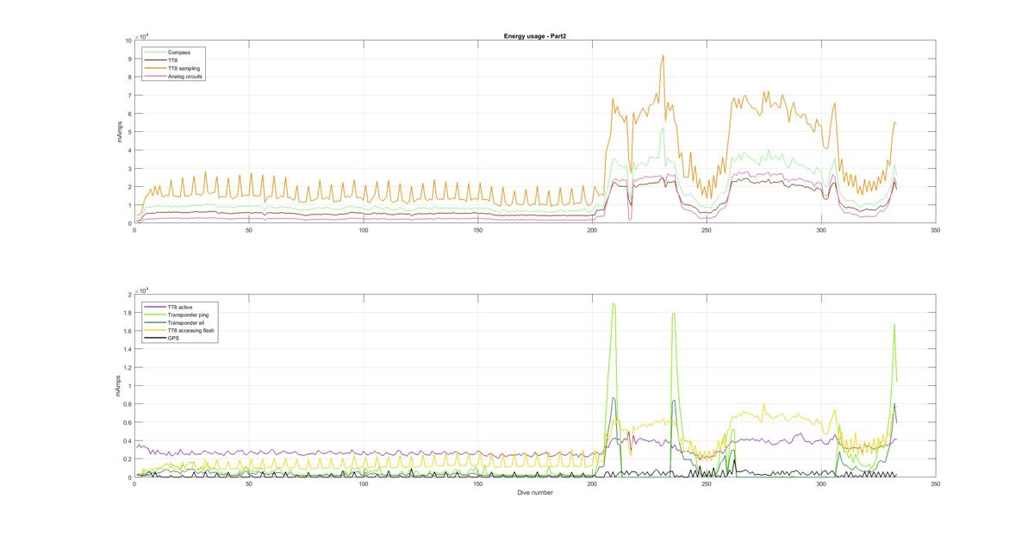Click the highest TT8 sampling peak near dive 230
The height and width of the screenshot is (536, 1034).
[x=663, y=55]
